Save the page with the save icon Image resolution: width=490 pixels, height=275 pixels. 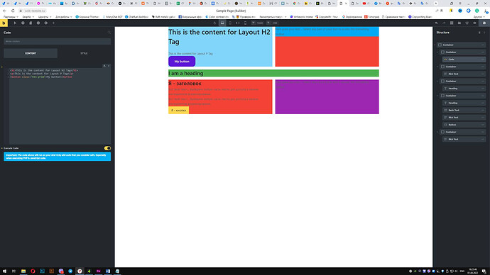[x=484, y=23]
